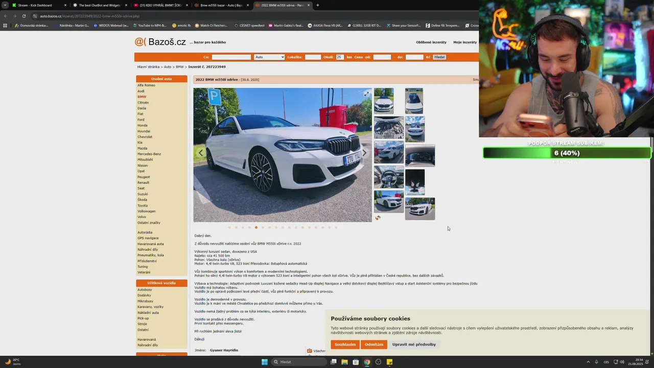Select the last photo carousel dot
Viewport: 654px width, 368px height.
[336, 227]
